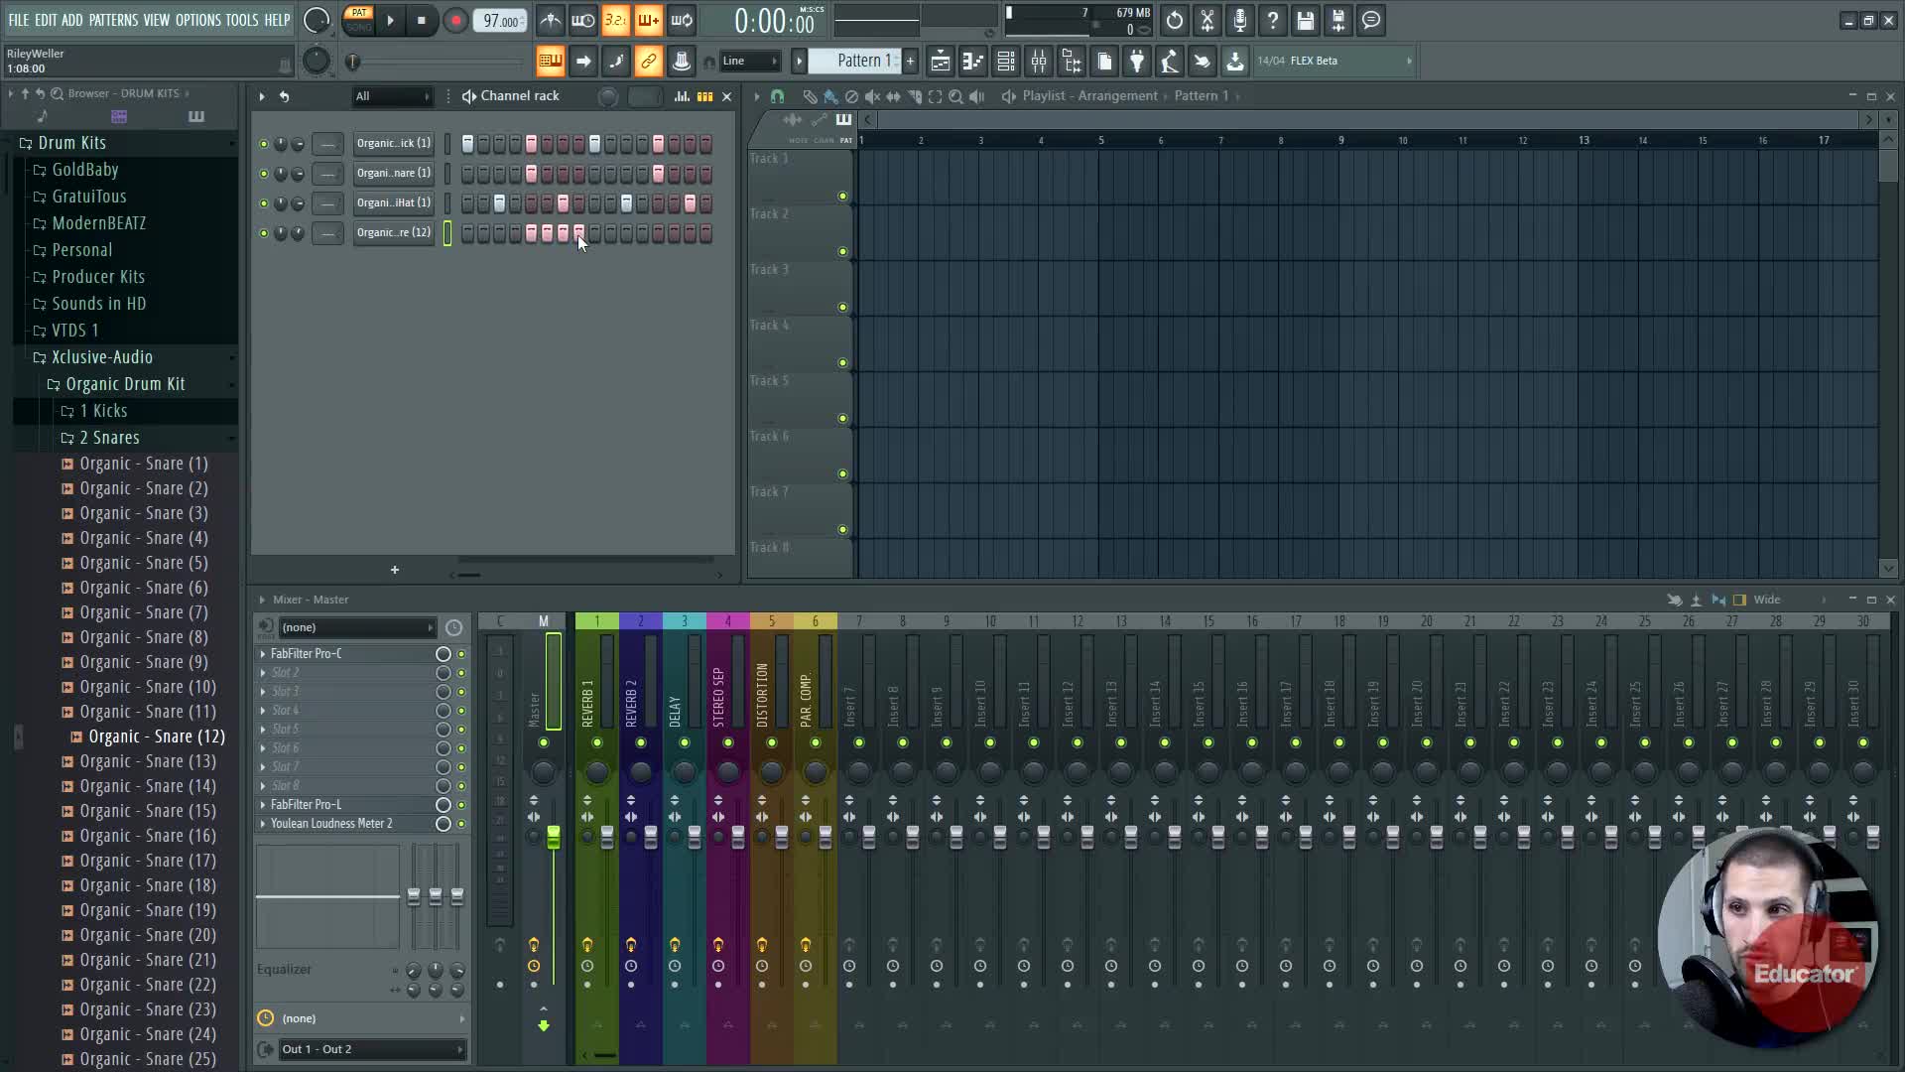This screenshot has width=1905, height=1072.
Task: Open the piano roll view icon
Action: [x=973, y=62]
